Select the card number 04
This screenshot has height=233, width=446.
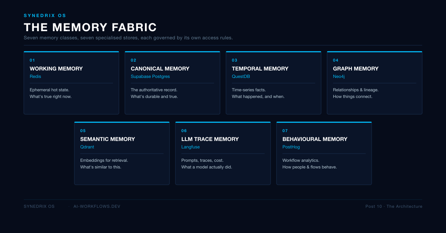336,60
